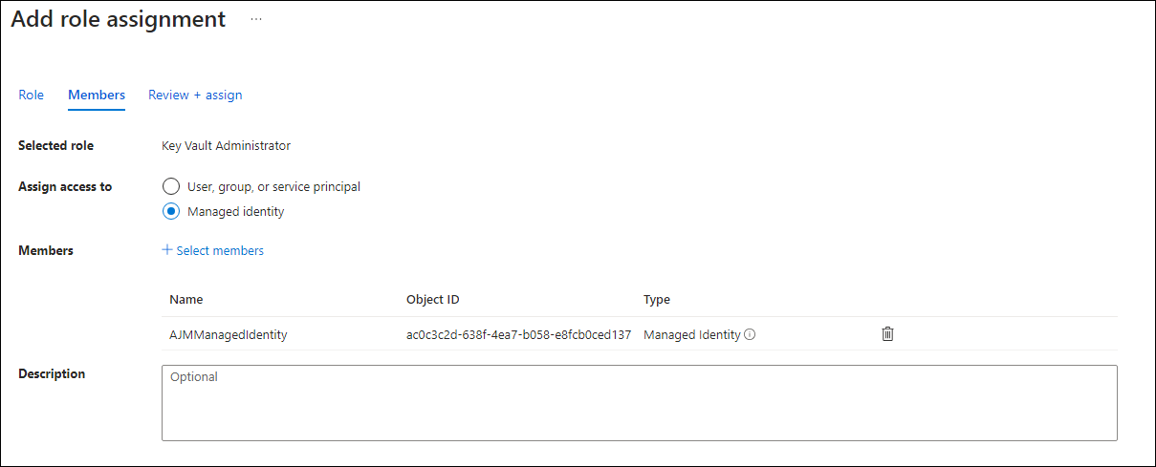This screenshot has height=467, width=1156.
Task: Click the object ID value ac0c3c2d-638f
Action: (x=518, y=335)
